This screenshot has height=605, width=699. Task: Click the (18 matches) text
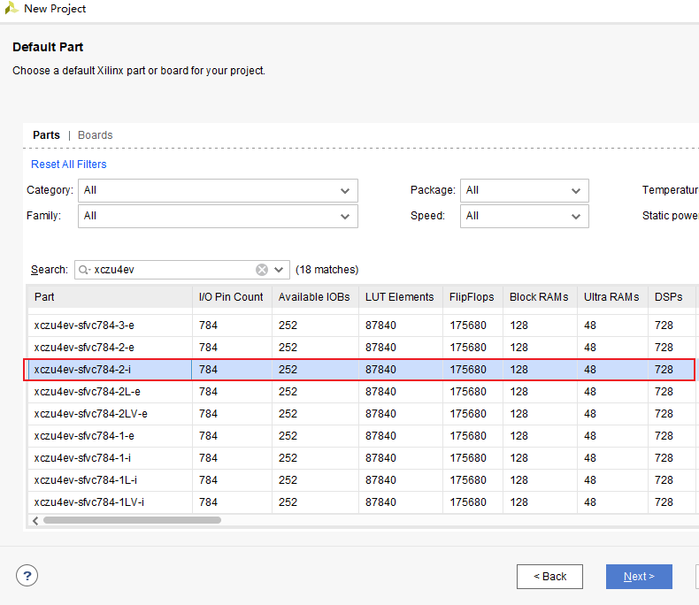pyautogui.click(x=326, y=270)
